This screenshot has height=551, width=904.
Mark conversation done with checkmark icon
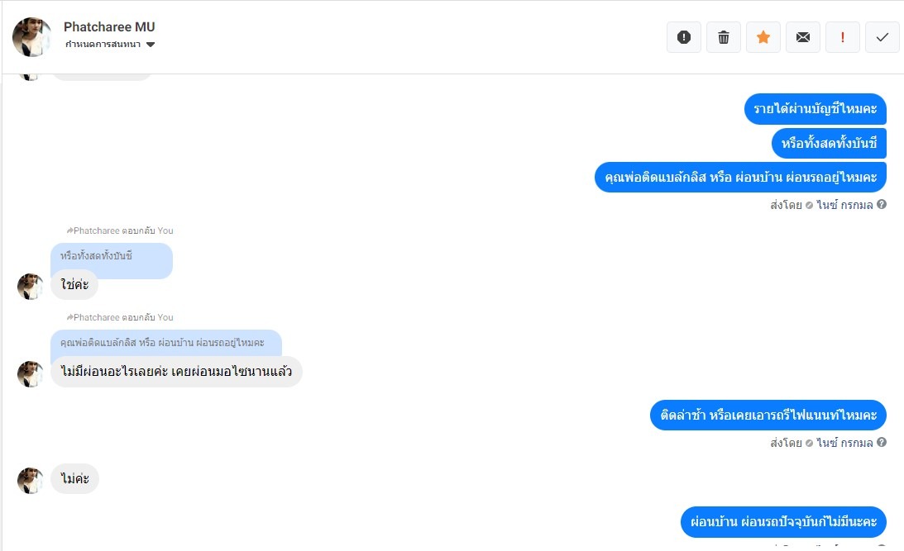click(882, 37)
